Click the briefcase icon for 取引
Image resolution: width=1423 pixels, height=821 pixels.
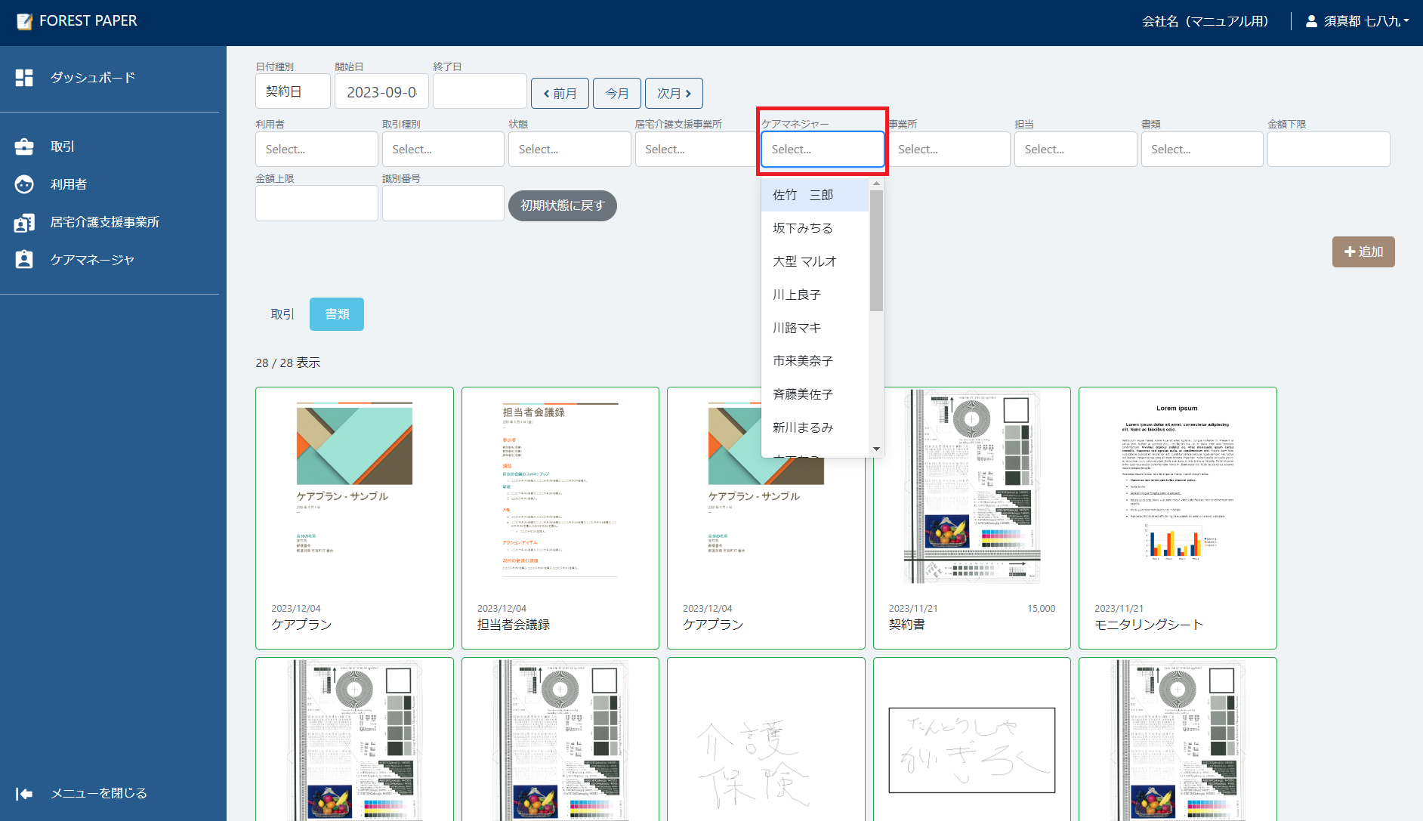pos(24,147)
